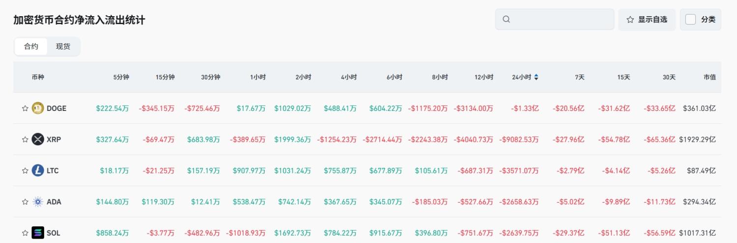
Task: Add LTC to favorites via star
Action: tap(25, 171)
